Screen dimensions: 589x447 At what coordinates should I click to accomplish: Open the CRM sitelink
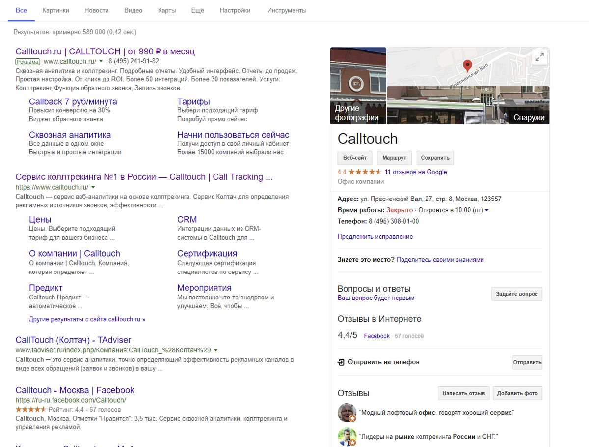(187, 219)
